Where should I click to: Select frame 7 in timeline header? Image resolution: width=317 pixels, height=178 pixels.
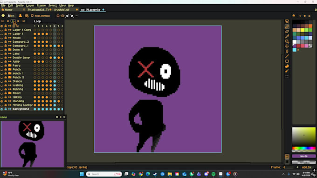(x=58, y=26)
